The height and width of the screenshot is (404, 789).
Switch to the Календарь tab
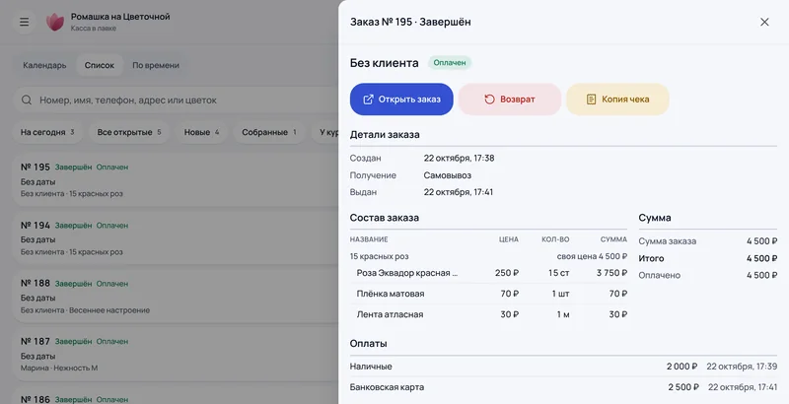point(44,65)
